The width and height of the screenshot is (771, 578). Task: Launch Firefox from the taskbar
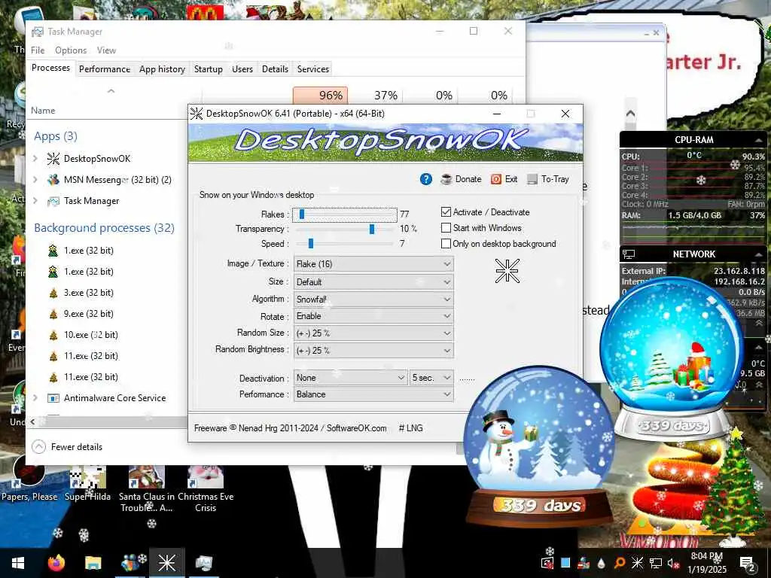(x=56, y=563)
